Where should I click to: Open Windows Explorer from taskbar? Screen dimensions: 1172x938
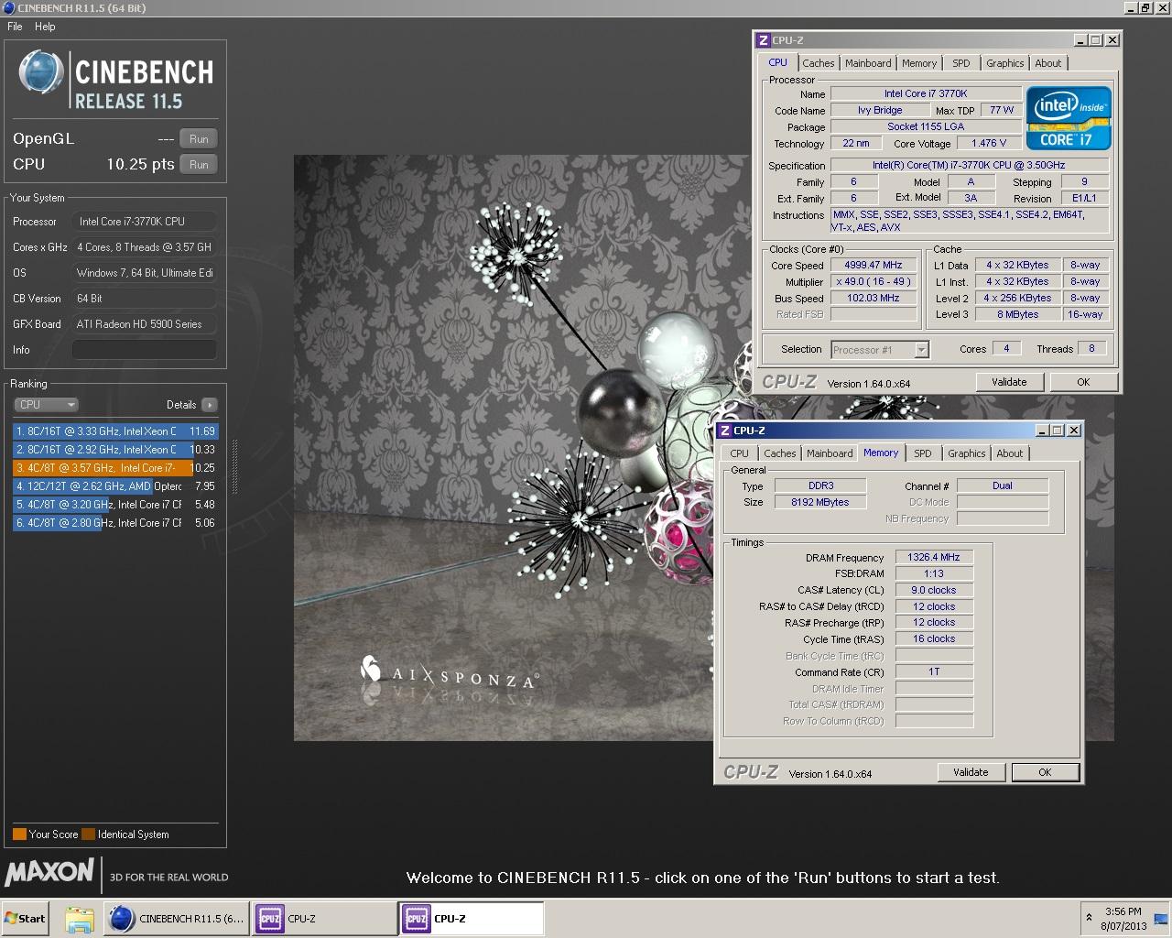pyautogui.click(x=80, y=919)
